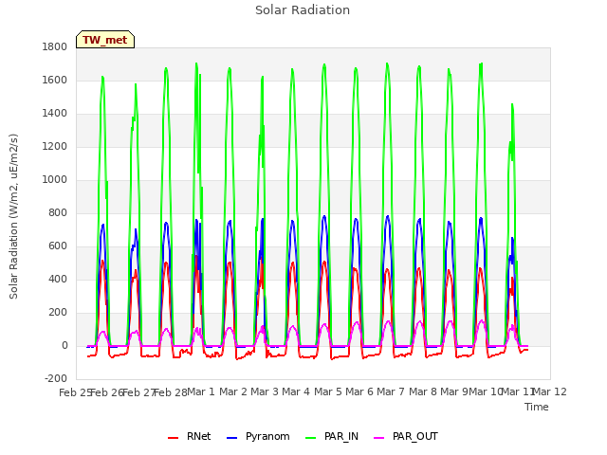Screen dimensions: 607x455
Task: Click the Time x-axis label
Action: click(x=537, y=407)
